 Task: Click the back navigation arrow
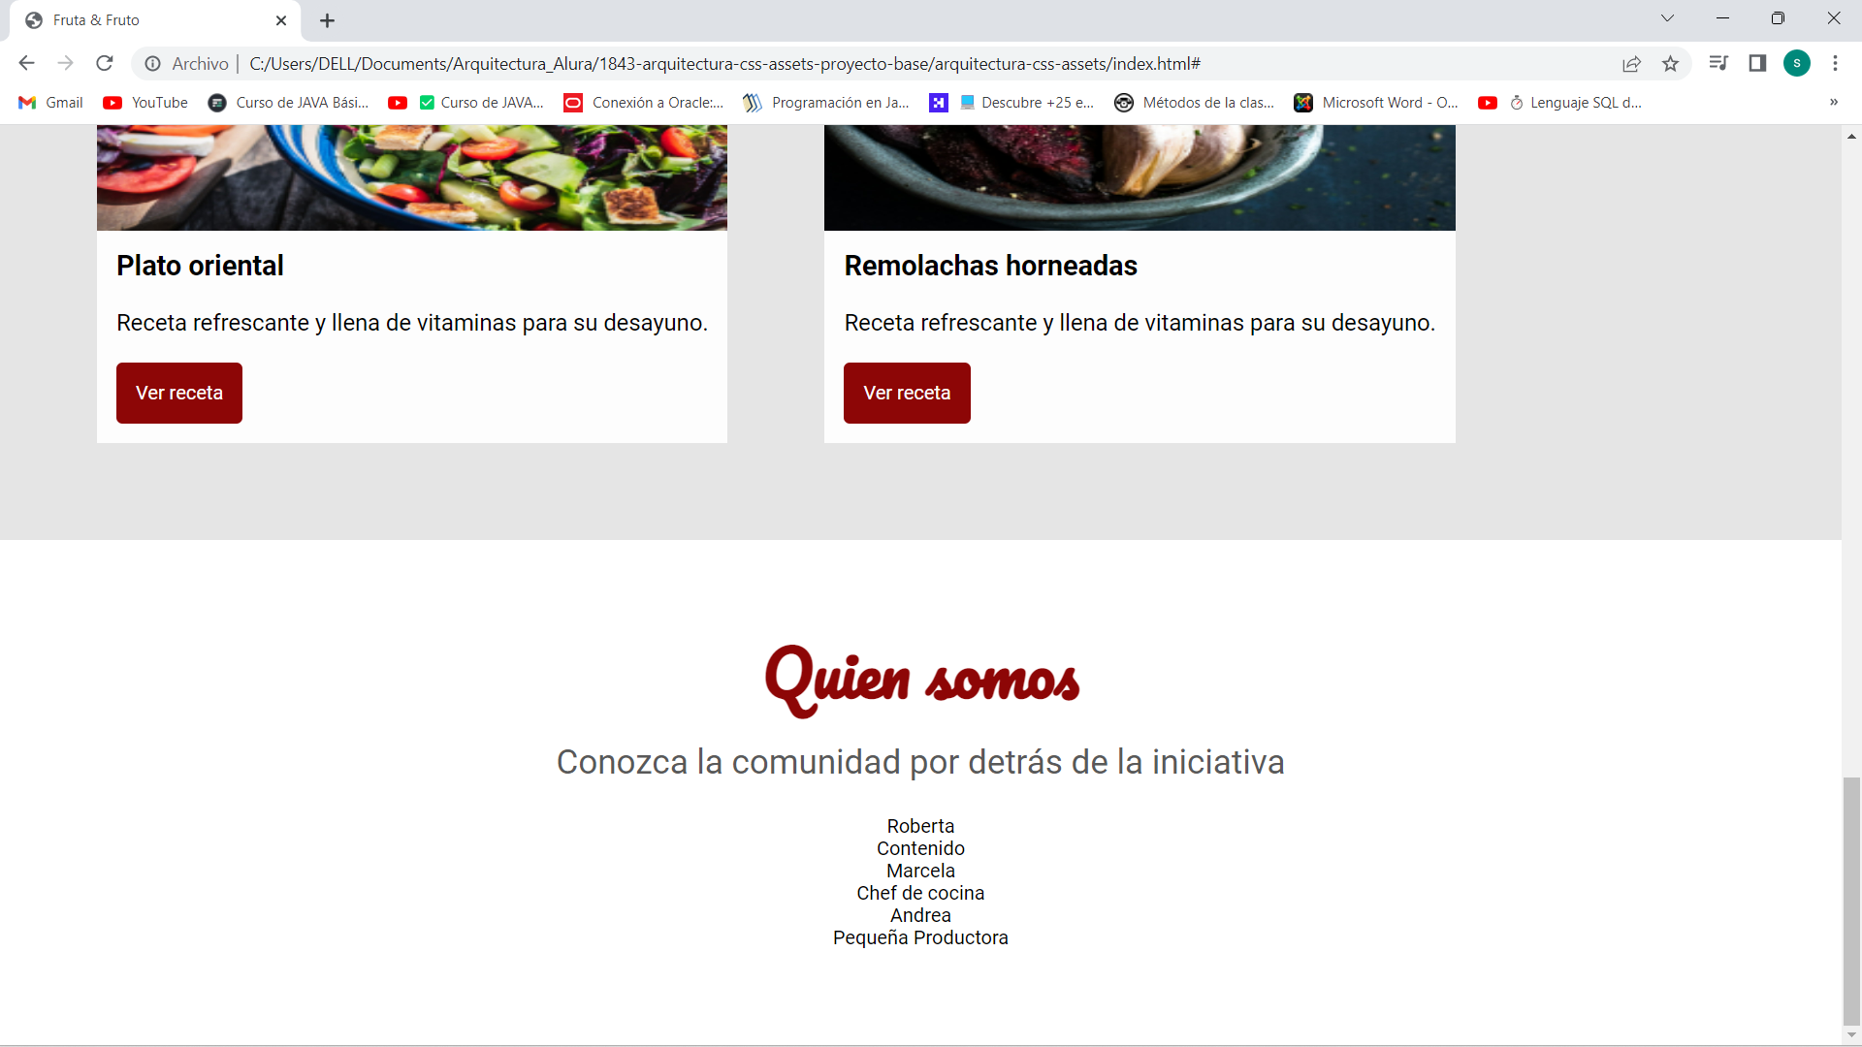pos(25,64)
